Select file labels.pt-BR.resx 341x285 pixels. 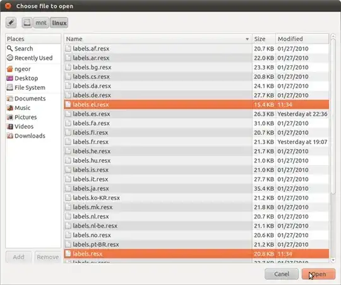196,245
